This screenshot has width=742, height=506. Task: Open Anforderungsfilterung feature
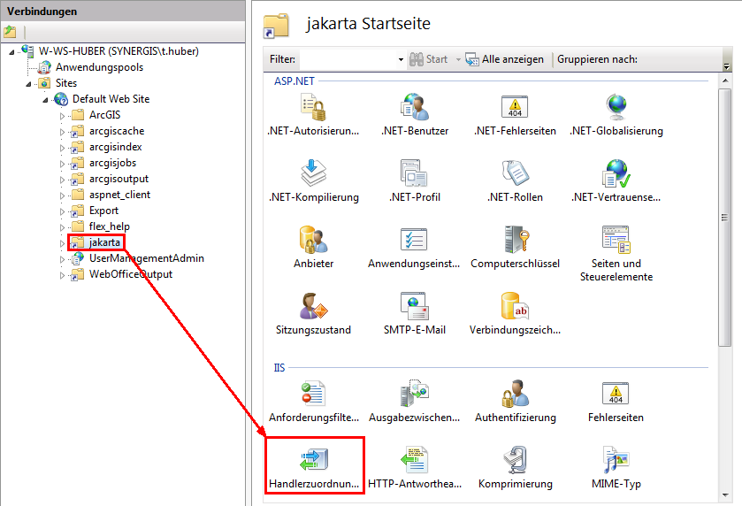(313, 402)
